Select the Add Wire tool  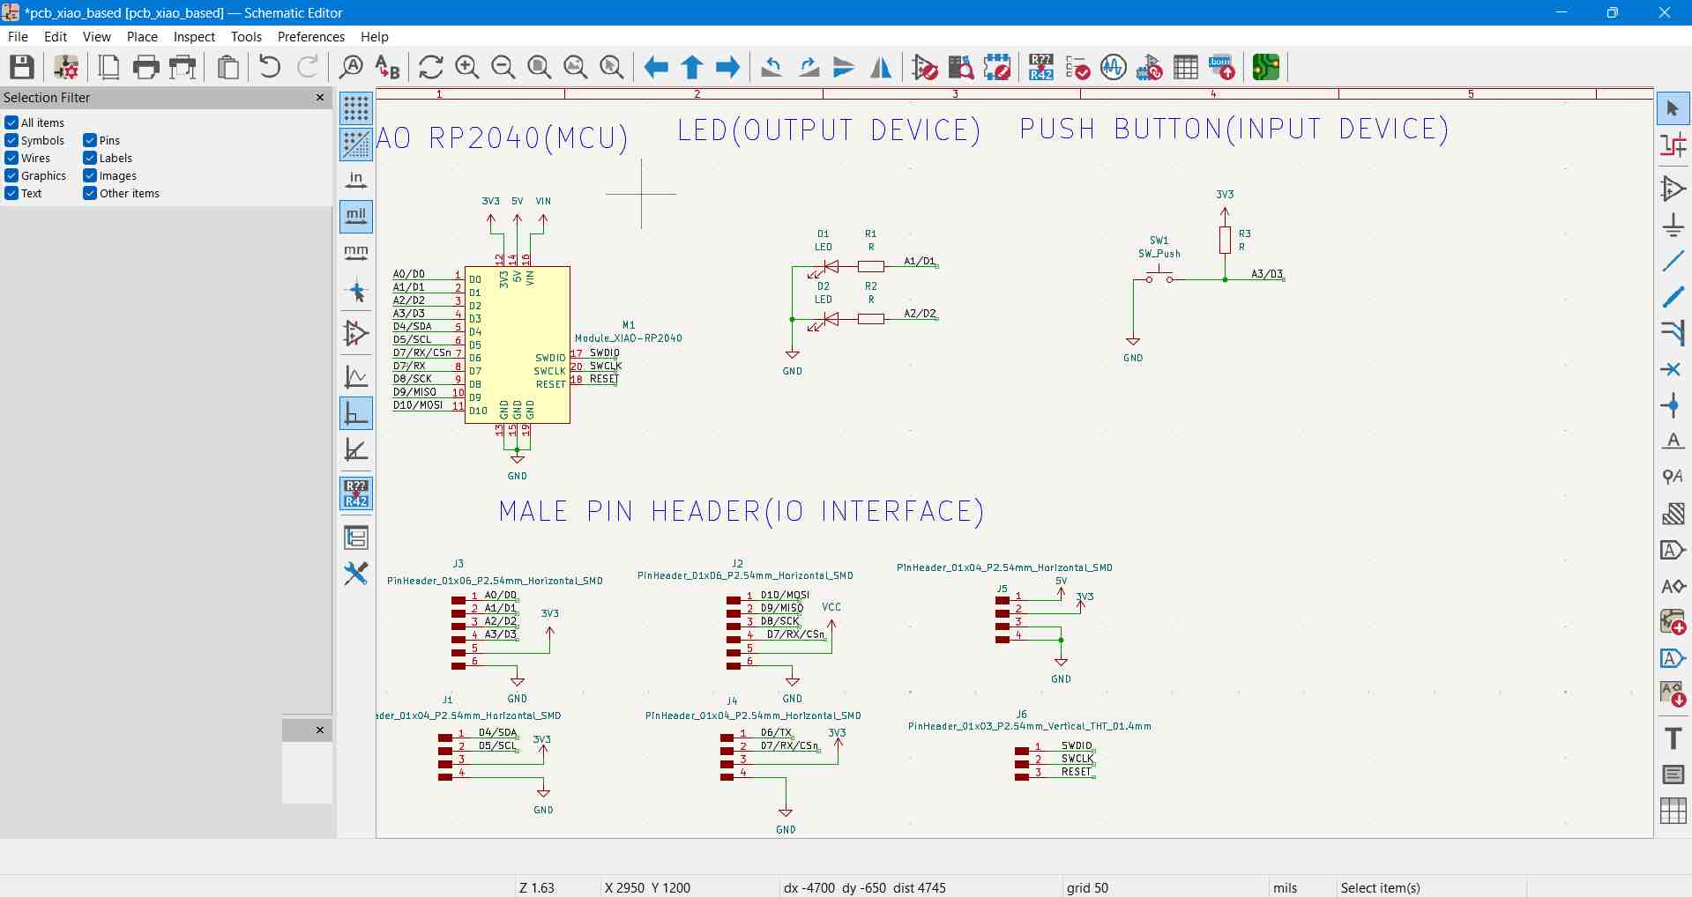click(1673, 262)
